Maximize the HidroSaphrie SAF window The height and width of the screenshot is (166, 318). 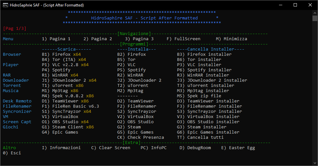(295, 5)
